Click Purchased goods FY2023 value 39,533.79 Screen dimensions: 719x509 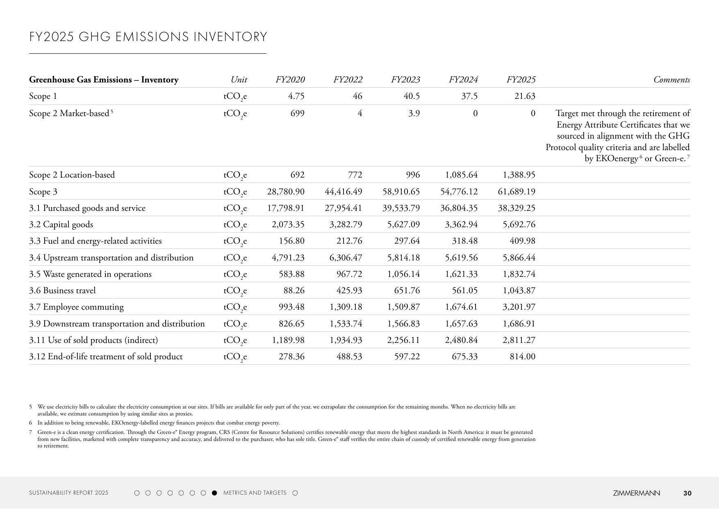pos(401,208)
